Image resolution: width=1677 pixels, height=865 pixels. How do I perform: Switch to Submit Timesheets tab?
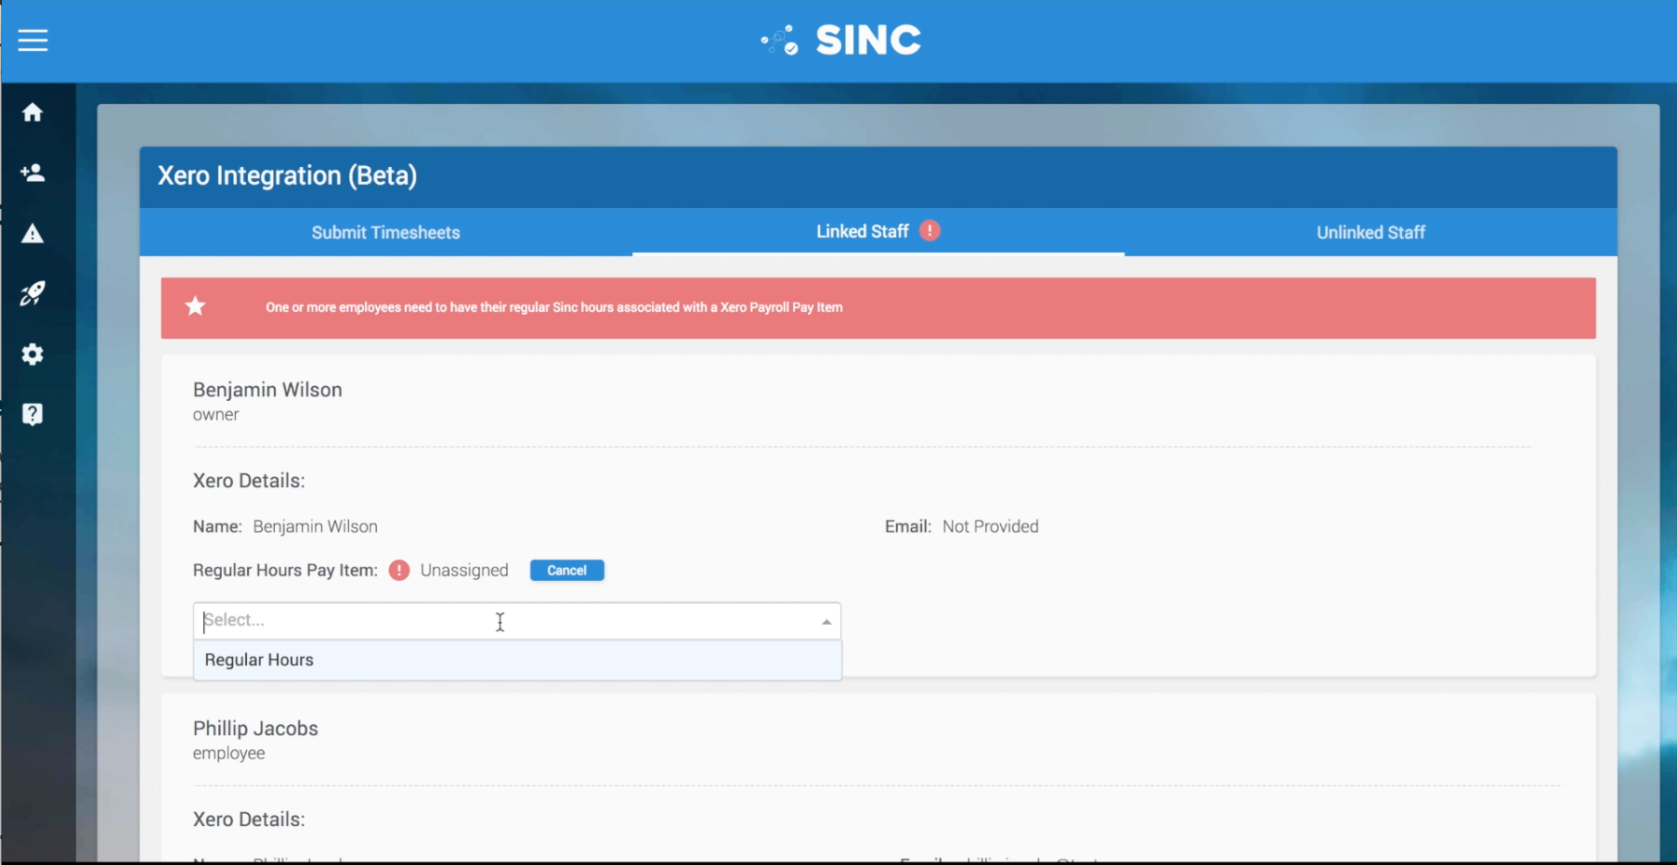tap(385, 232)
